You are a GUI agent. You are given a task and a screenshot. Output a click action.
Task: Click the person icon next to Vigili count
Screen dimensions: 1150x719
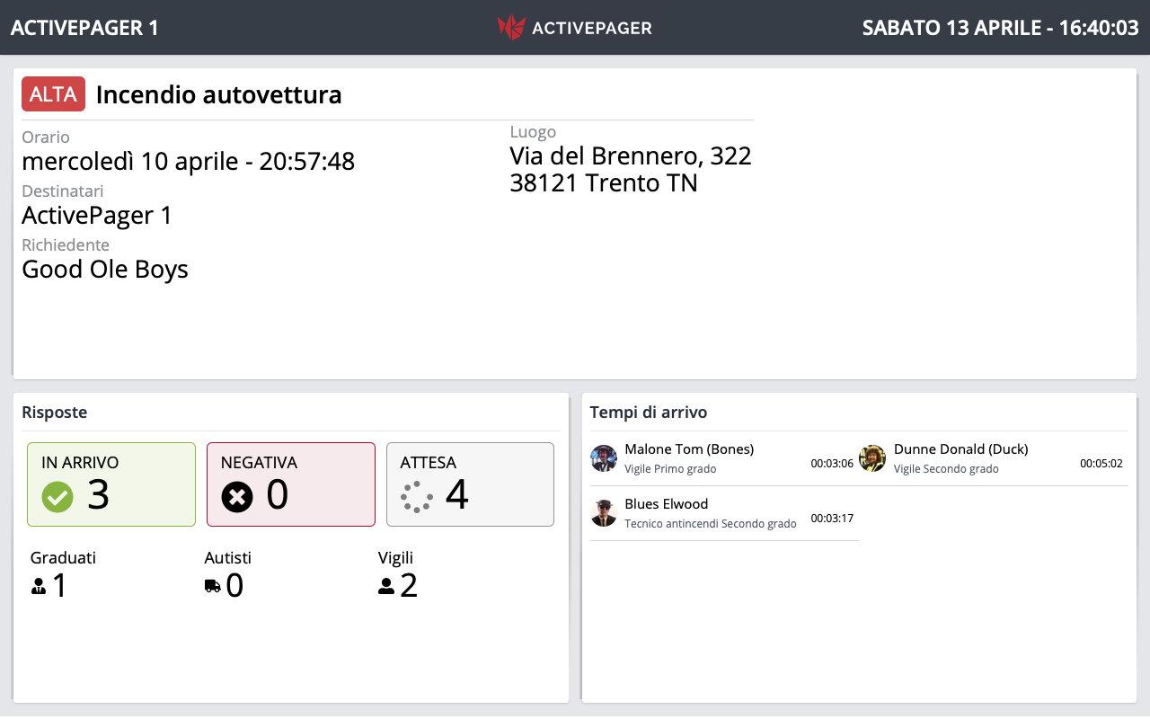click(x=385, y=585)
